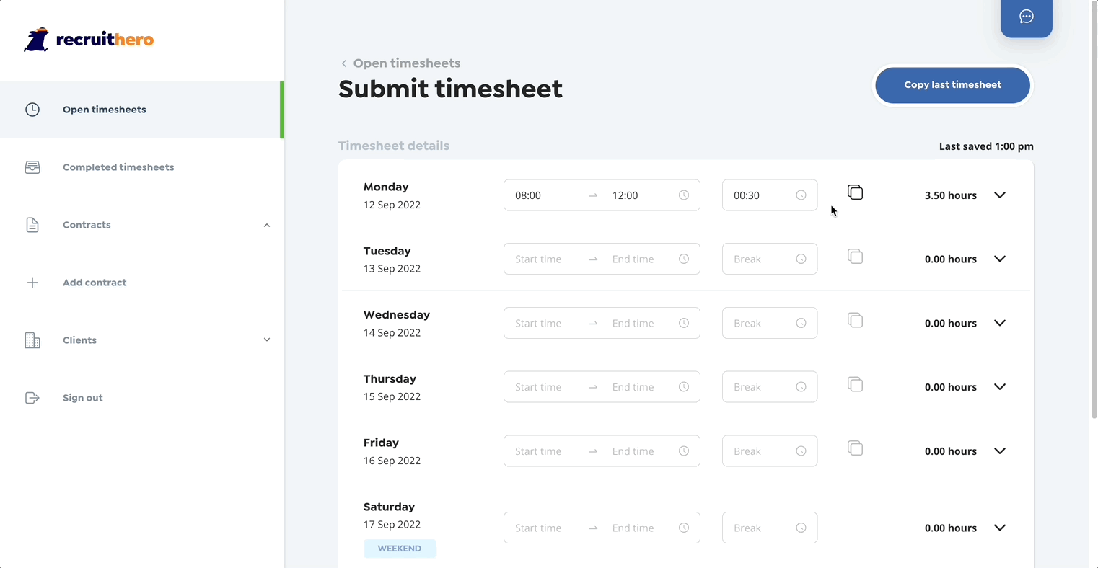This screenshot has width=1098, height=568.
Task: Click the copy icon on Friday's row
Action: 855,448
